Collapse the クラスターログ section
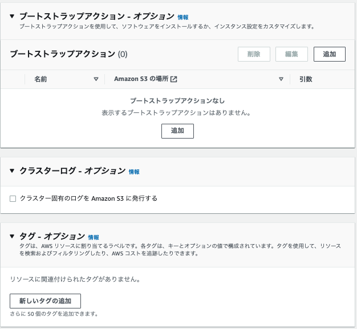357x329 pixels. (x=12, y=170)
